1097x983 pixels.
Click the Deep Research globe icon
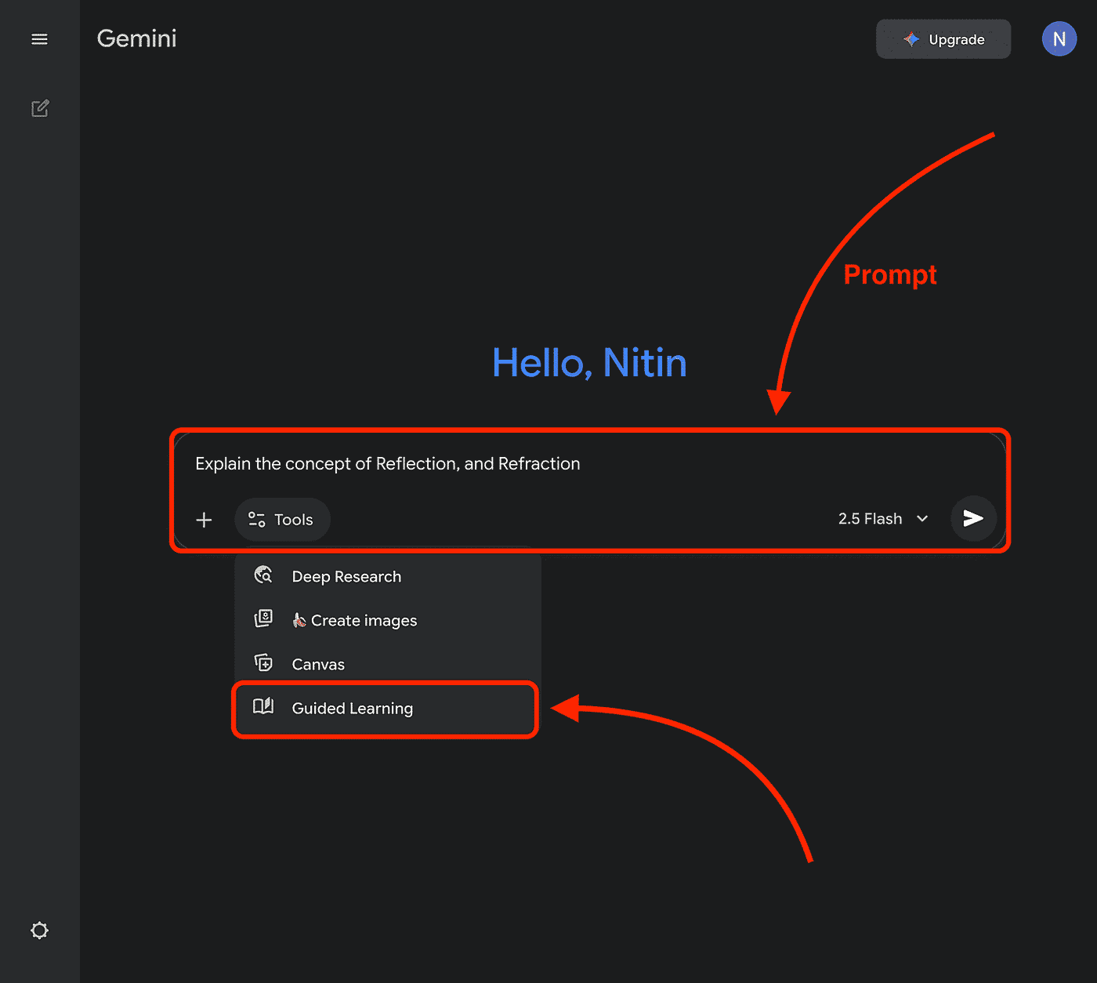click(x=263, y=575)
